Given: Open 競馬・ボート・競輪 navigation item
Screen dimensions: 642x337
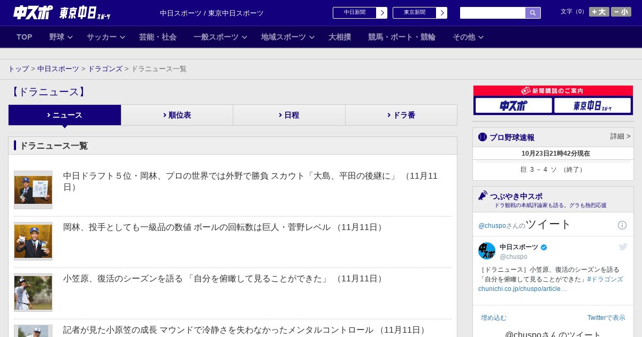Looking at the screenshot, I should [x=402, y=37].
